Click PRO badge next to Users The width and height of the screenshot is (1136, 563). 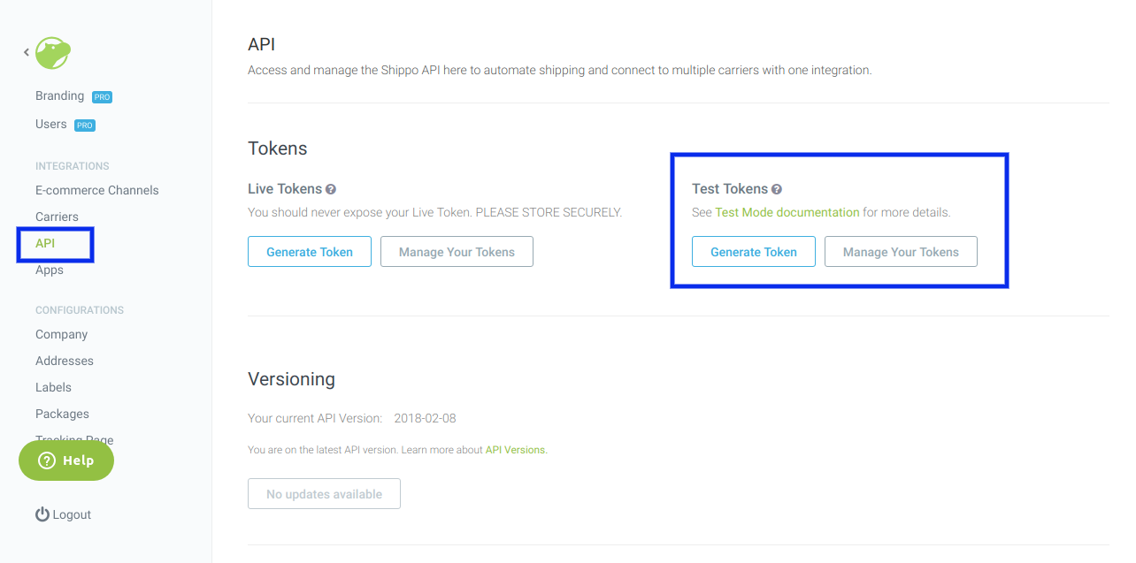coord(84,126)
